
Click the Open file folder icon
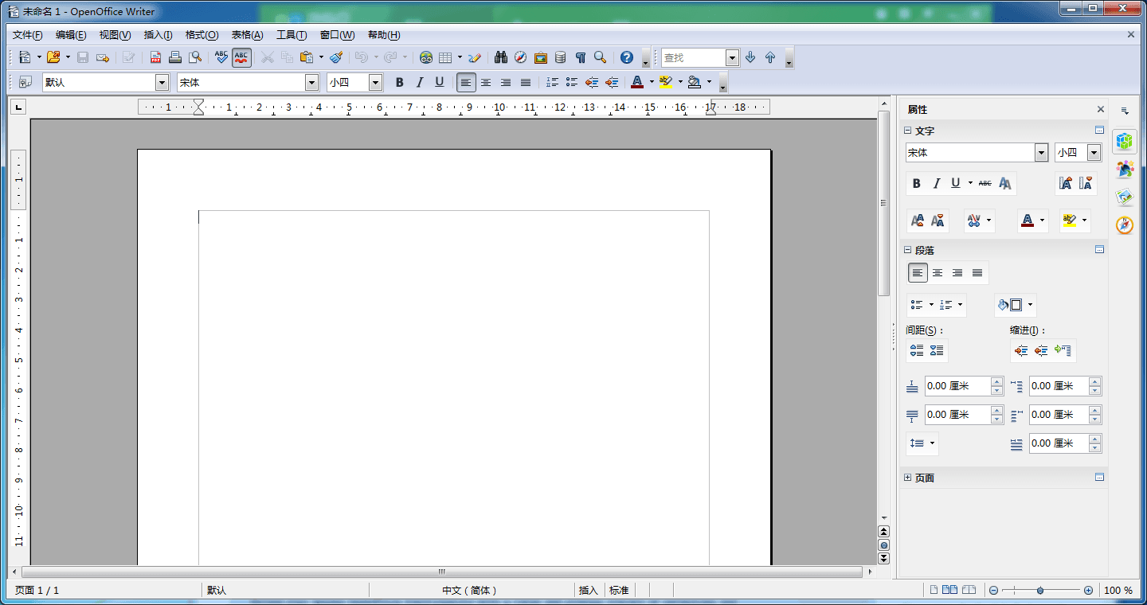click(53, 57)
